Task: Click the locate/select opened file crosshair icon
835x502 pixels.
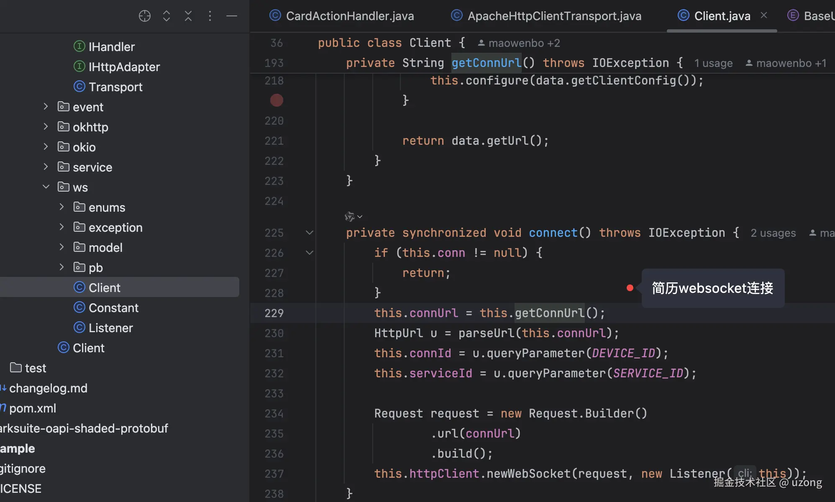Action: coord(144,16)
